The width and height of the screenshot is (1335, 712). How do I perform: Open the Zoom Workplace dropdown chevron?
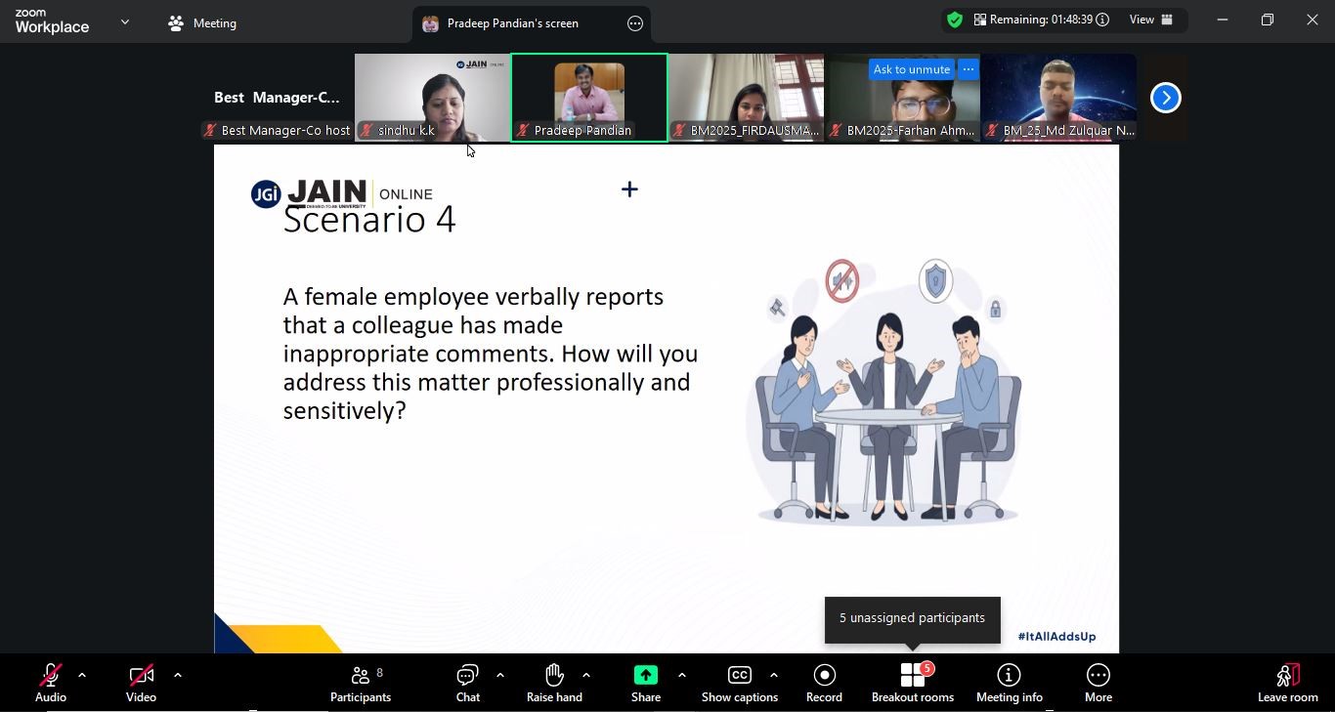click(125, 21)
